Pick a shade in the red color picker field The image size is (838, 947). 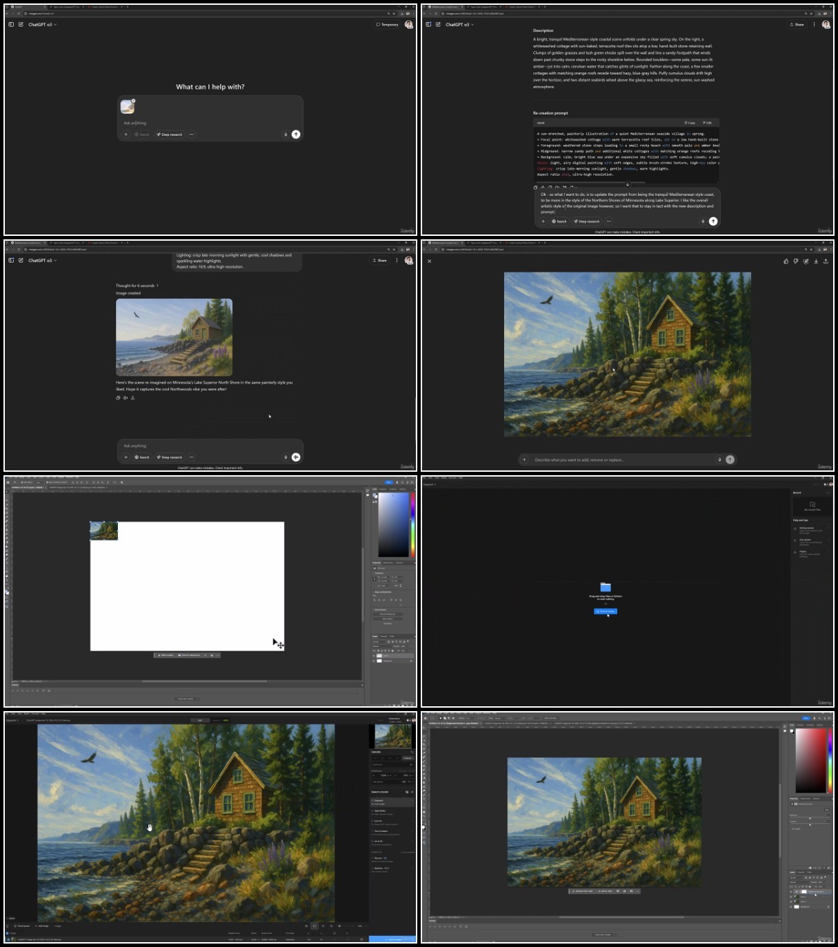tap(810, 760)
